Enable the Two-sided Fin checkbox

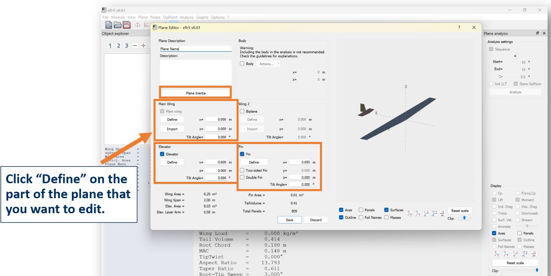coord(242,170)
